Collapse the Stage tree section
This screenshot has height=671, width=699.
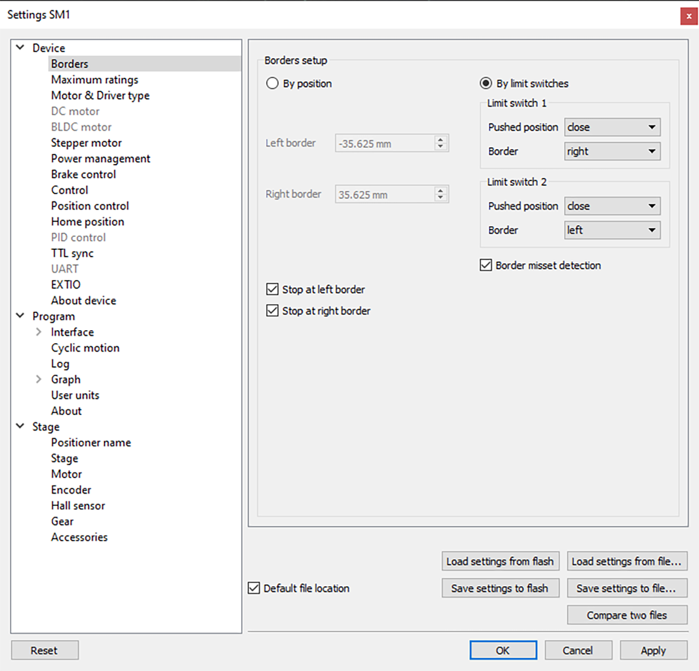20,426
